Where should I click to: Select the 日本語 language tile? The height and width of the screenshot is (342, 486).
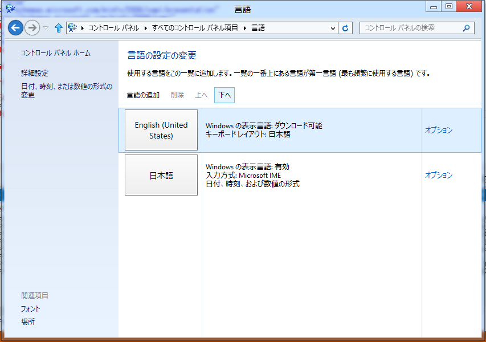pyautogui.click(x=161, y=175)
